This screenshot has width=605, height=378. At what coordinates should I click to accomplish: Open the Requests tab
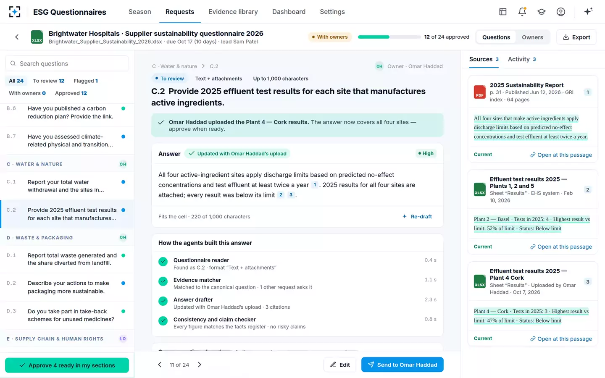click(180, 12)
